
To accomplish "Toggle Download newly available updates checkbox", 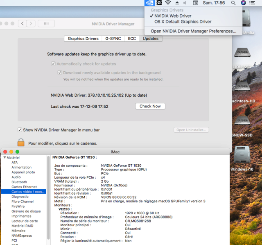I will pos(60,73).
